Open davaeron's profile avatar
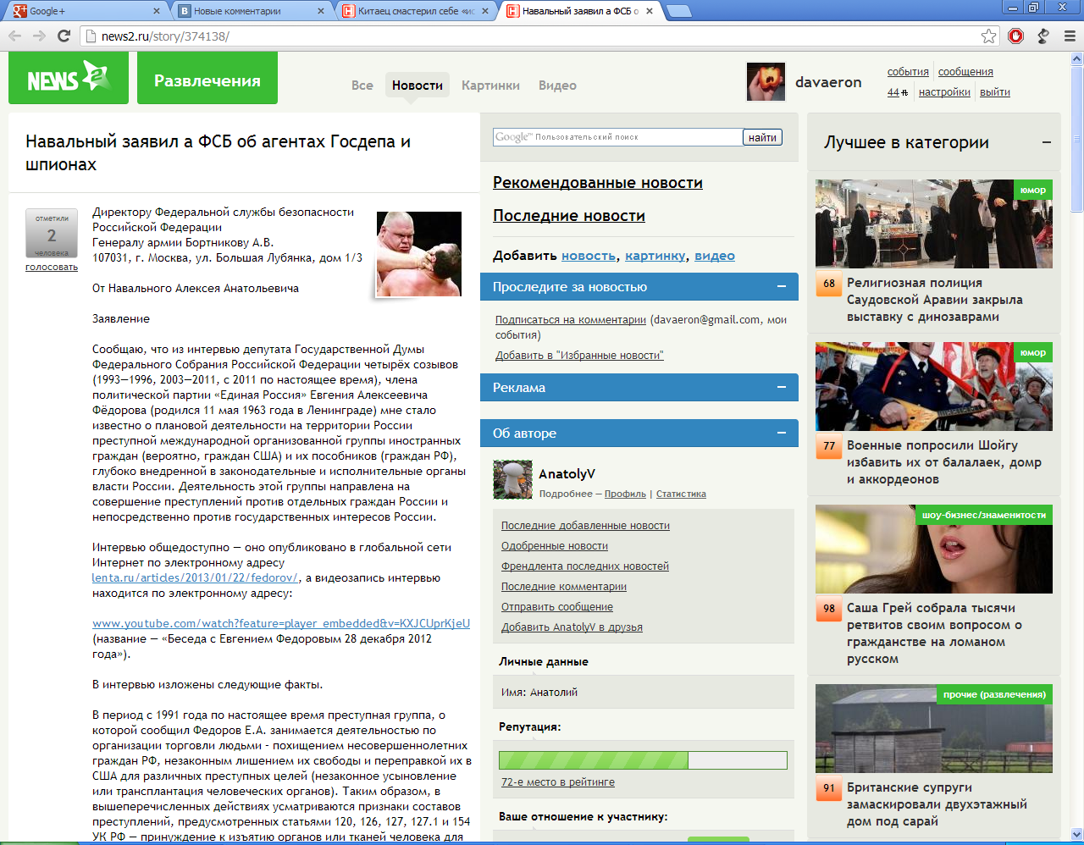This screenshot has height=845, width=1084. pyautogui.click(x=766, y=82)
